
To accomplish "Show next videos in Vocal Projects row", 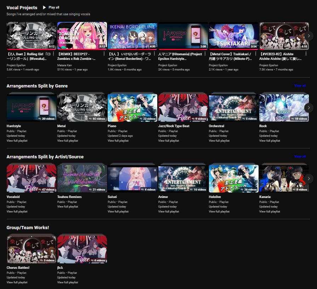I will [309, 36].
